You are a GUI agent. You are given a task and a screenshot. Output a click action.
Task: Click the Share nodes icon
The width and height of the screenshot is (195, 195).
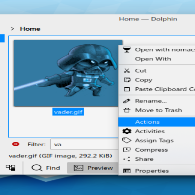click(127, 159)
